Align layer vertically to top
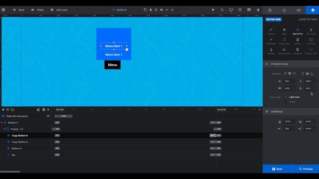 (303, 74)
